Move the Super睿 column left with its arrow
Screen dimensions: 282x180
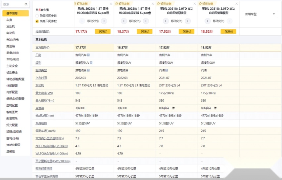(x=124, y=21)
